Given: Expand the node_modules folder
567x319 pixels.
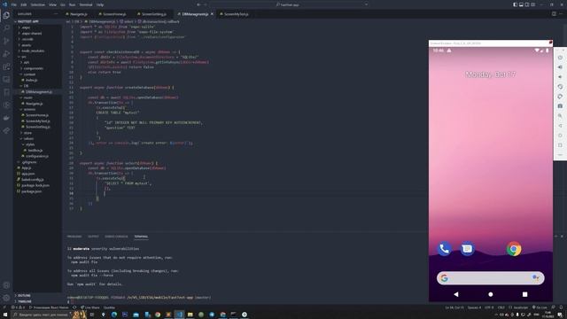Looking at the screenshot, I should [x=33, y=51].
